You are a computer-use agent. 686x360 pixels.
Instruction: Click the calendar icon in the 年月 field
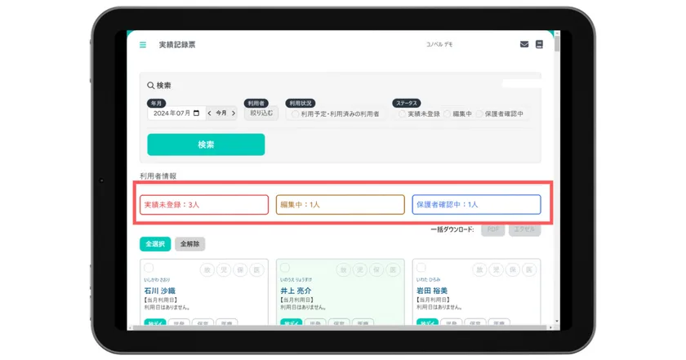tap(197, 113)
